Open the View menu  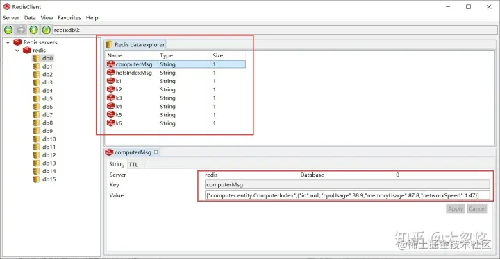click(47, 18)
